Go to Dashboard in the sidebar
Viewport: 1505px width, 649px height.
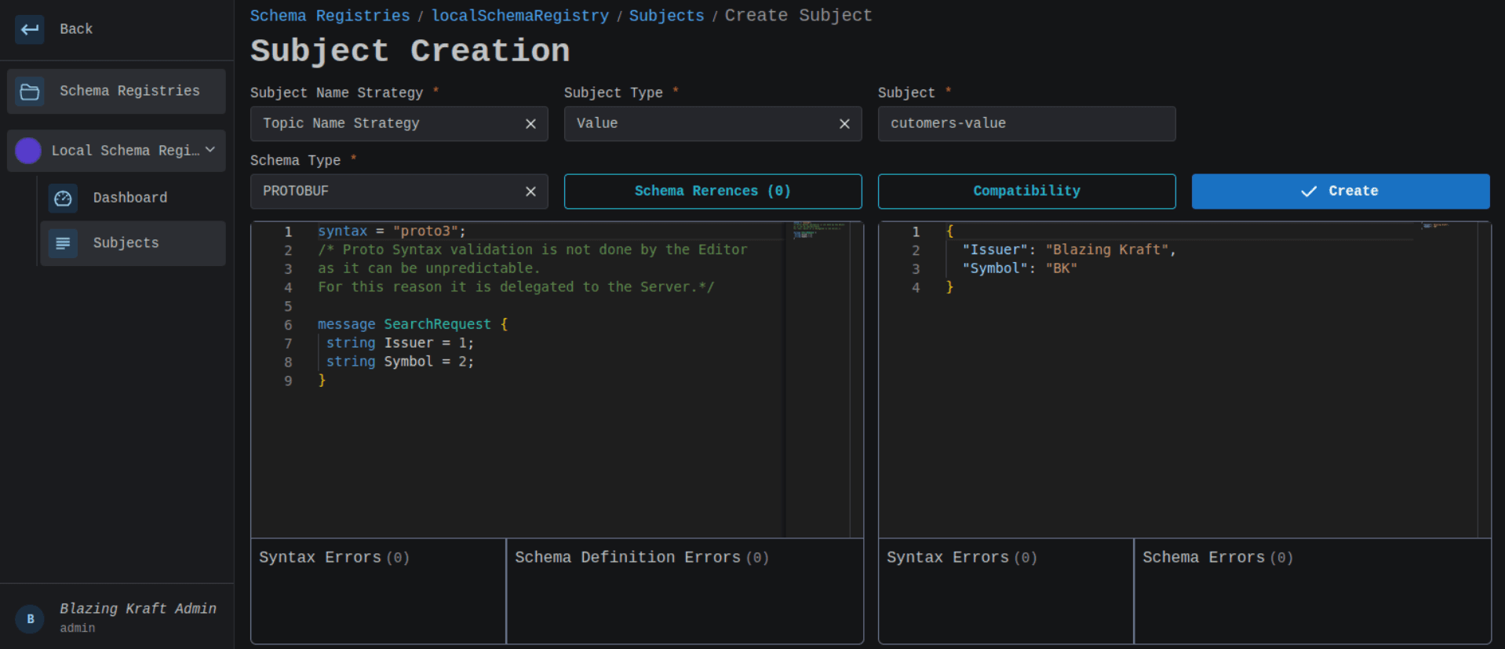click(x=133, y=199)
